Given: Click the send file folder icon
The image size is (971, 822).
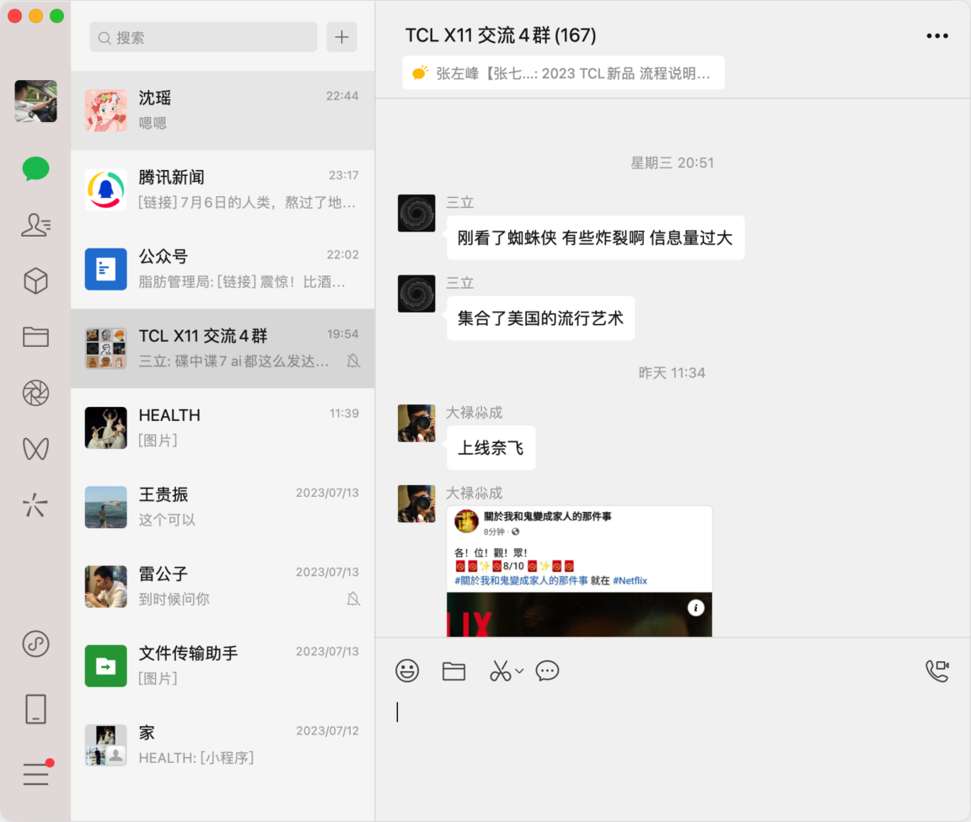Looking at the screenshot, I should point(454,671).
